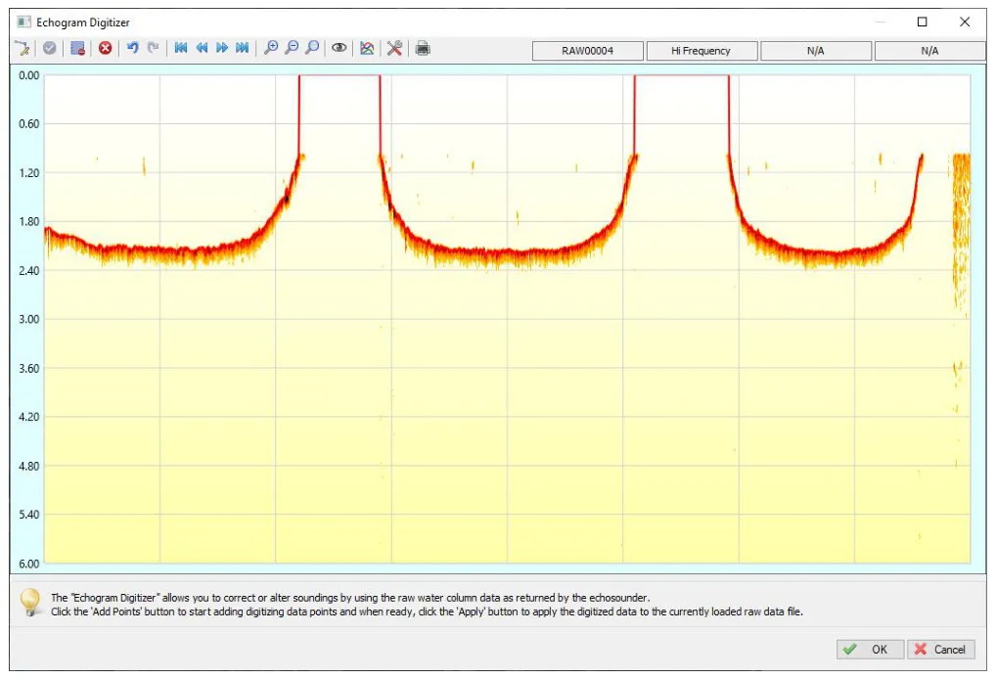This screenshot has width=996, height=679.
Task: Click the greyed-out redo arrow
Action: [153, 48]
